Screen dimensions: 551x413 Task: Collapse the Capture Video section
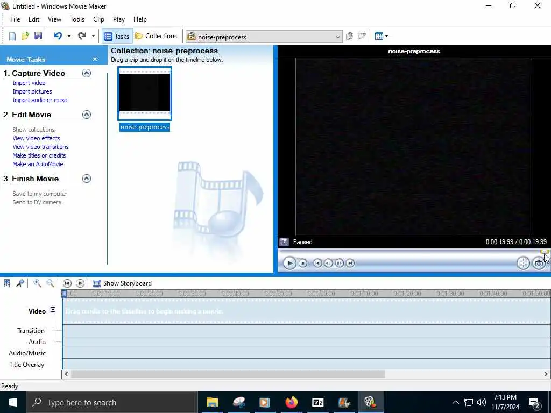[x=87, y=73]
